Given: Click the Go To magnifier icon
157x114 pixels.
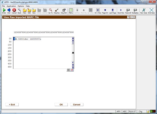Looking at the screenshot, I should 51,10.
